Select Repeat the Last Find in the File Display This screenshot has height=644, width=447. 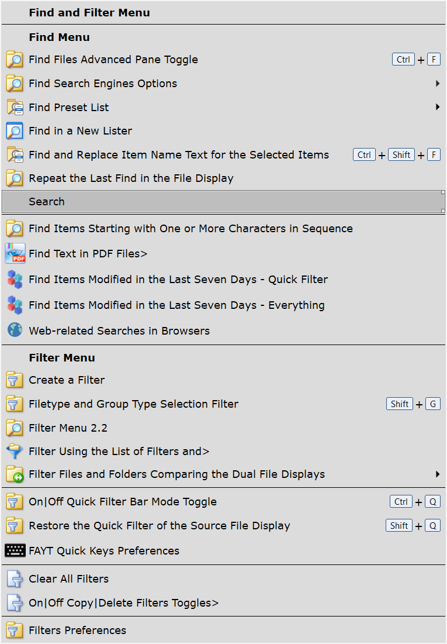pos(131,178)
